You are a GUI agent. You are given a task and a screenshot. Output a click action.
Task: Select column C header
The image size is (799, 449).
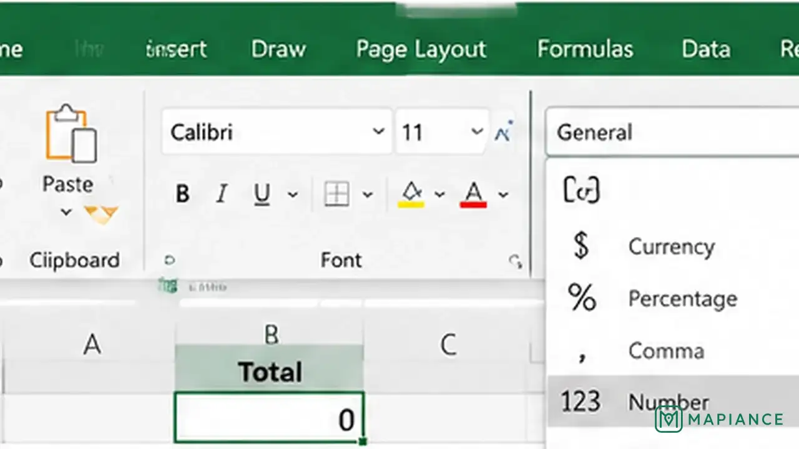click(448, 344)
